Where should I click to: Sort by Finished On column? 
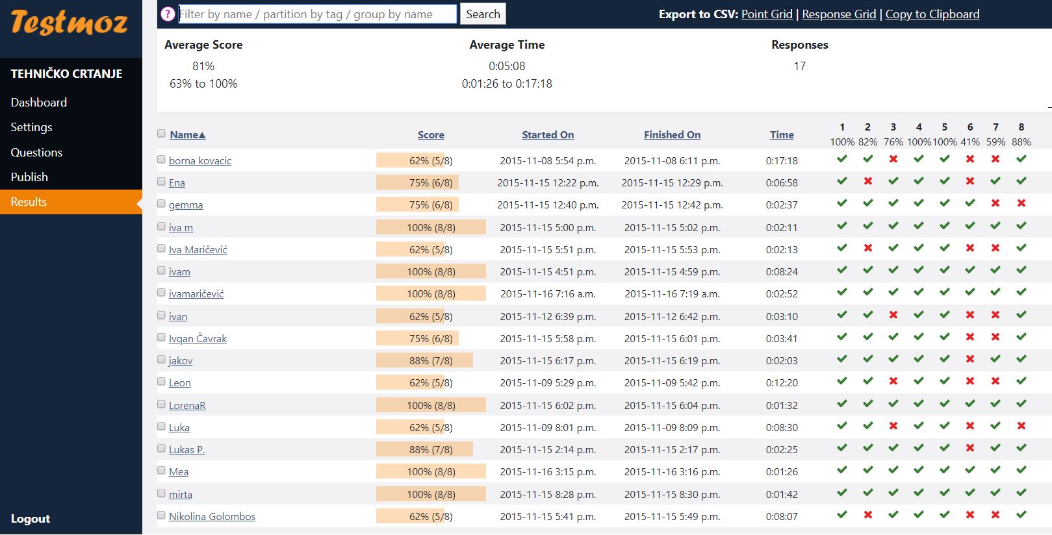click(x=672, y=135)
